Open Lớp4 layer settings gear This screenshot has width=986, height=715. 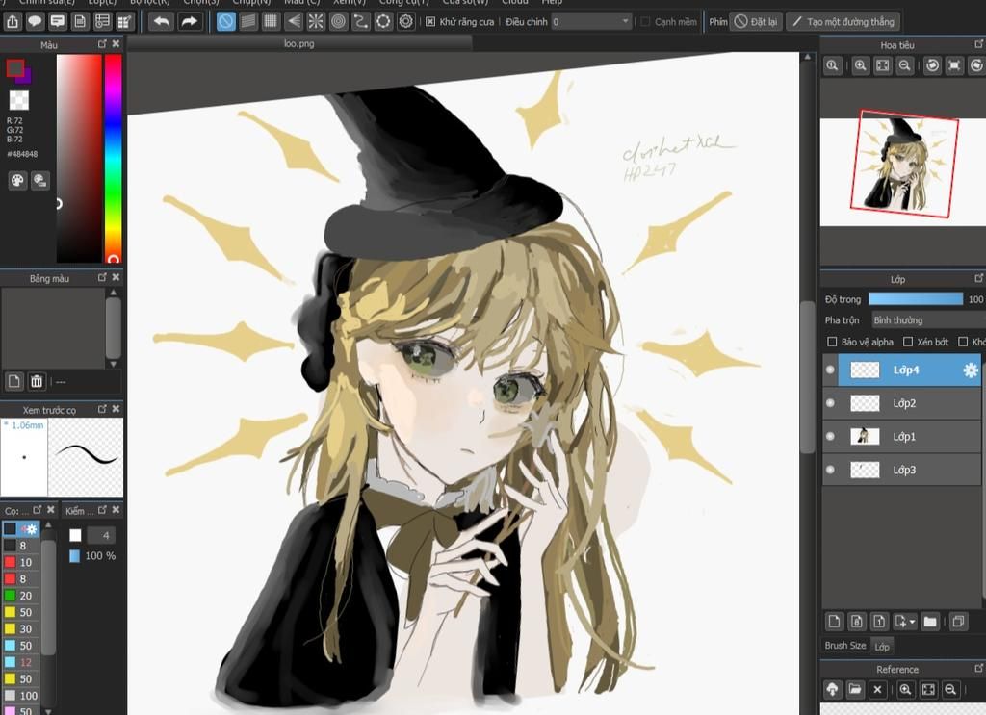[x=971, y=370]
